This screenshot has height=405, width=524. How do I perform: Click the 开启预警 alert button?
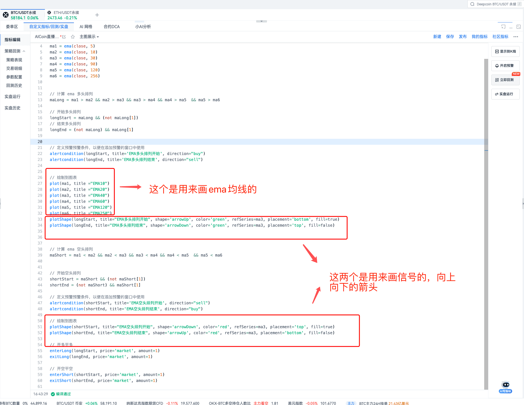click(505, 66)
